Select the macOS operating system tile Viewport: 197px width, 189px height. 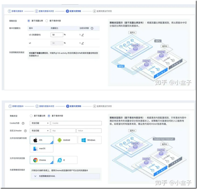[x=41, y=149]
